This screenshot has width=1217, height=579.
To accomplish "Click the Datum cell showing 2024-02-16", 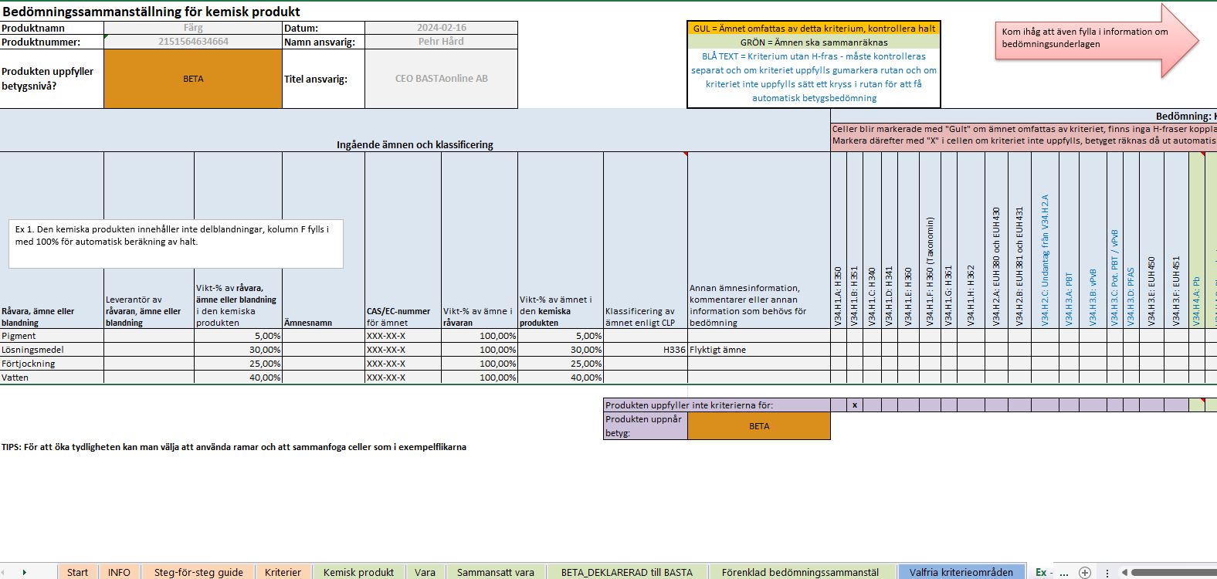I will (441, 28).
